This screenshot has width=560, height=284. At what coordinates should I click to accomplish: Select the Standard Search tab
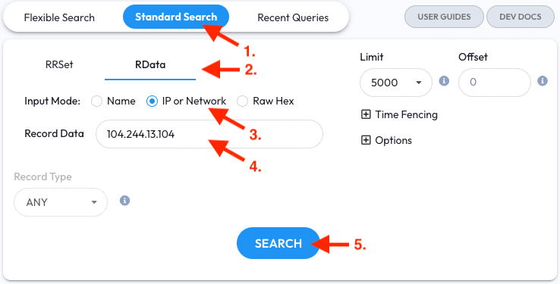click(176, 17)
